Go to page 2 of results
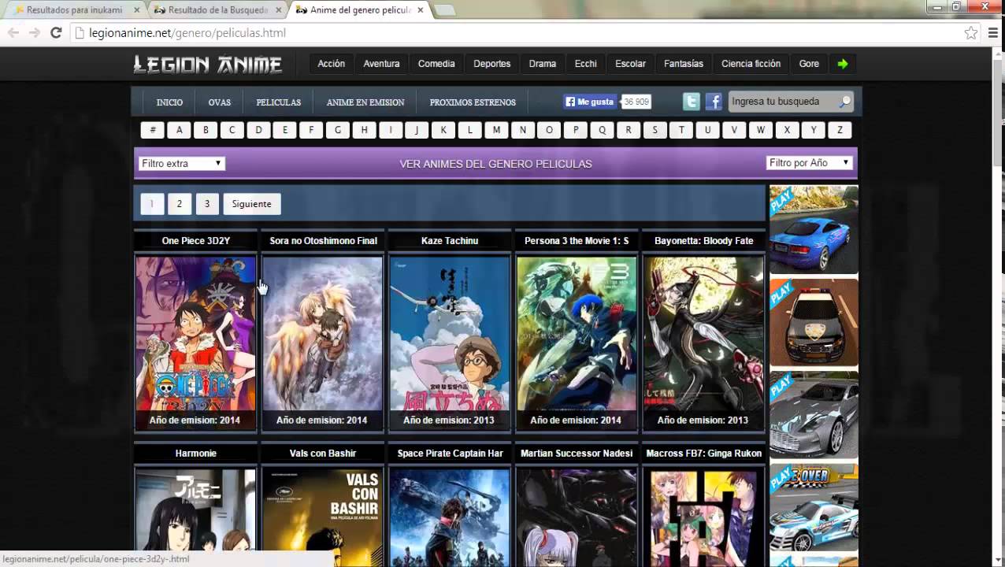This screenshot has height=567, width=1005. (x=180, y=204)
